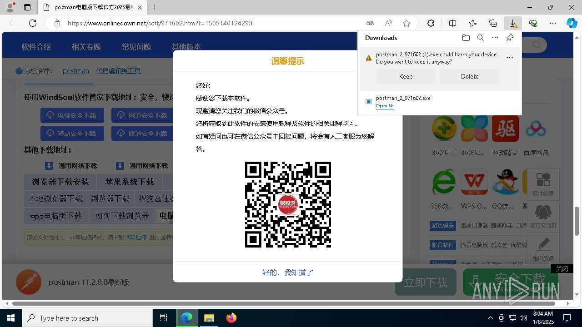The width and height of the screenshot is (582, 327).
Task: Click the Downloads toolbar icon
Action: [x=513, y=23]
